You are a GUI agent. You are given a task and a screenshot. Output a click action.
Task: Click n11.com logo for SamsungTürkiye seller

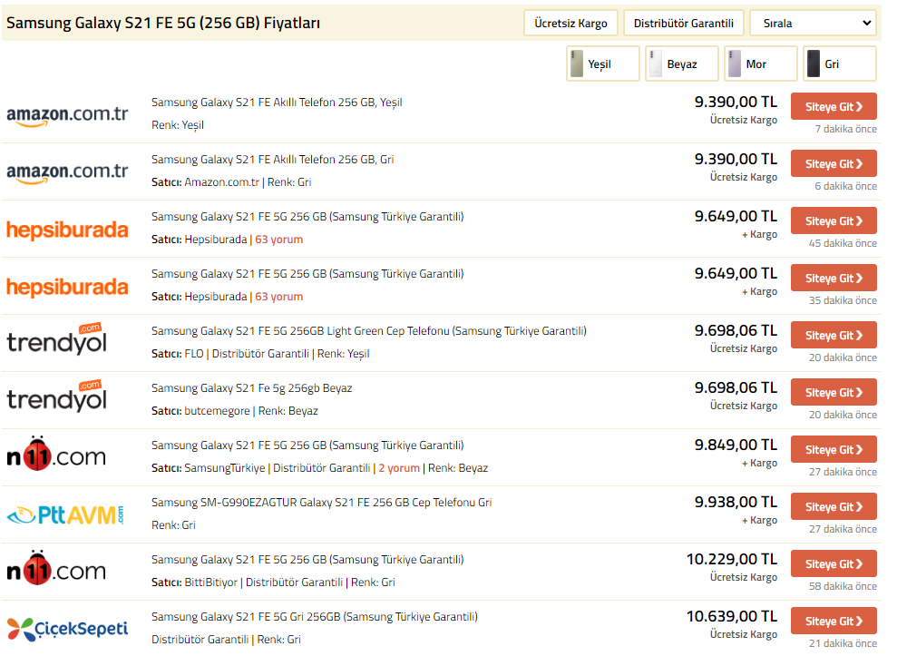click(56, 454)
